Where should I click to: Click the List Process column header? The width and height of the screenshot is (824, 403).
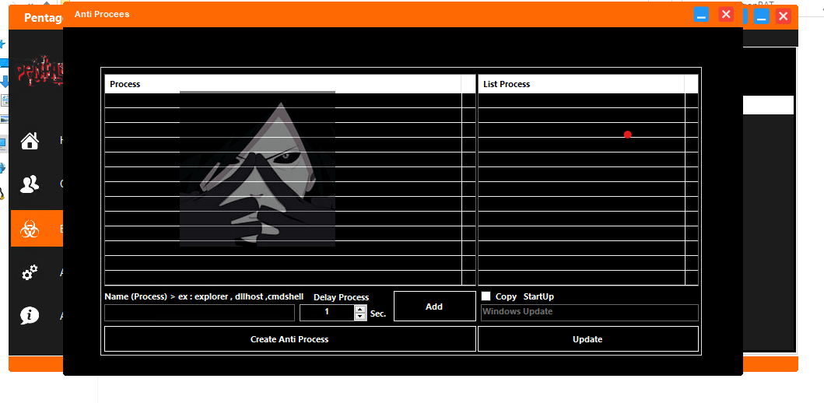(580, 84)
